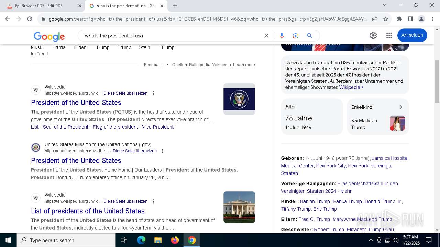The width and height of the screenshot is (440, 247).
Task: Start voice search with the microphone icon
Action: 282,36
